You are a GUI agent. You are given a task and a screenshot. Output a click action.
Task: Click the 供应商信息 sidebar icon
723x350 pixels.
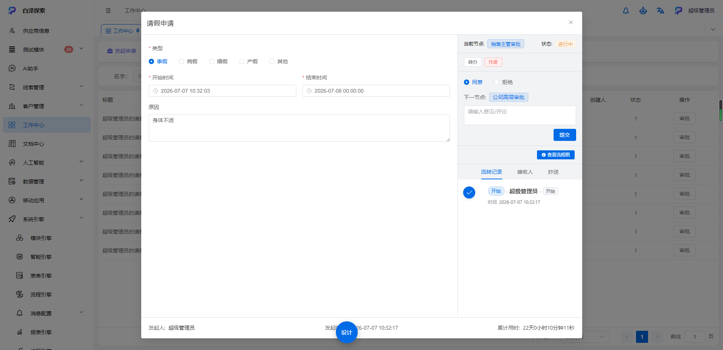[12, 31]
